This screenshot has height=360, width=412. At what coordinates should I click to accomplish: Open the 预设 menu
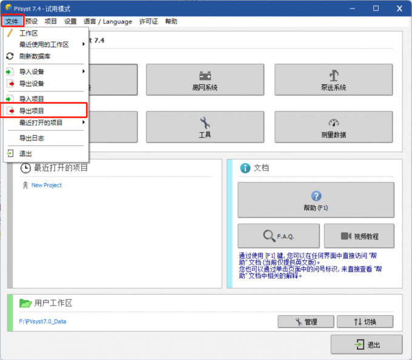(x=32, y=21)
